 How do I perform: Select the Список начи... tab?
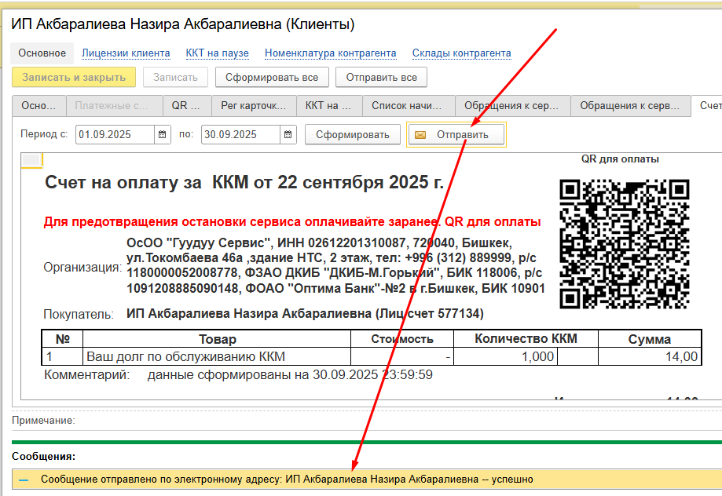tap(407, 106)
